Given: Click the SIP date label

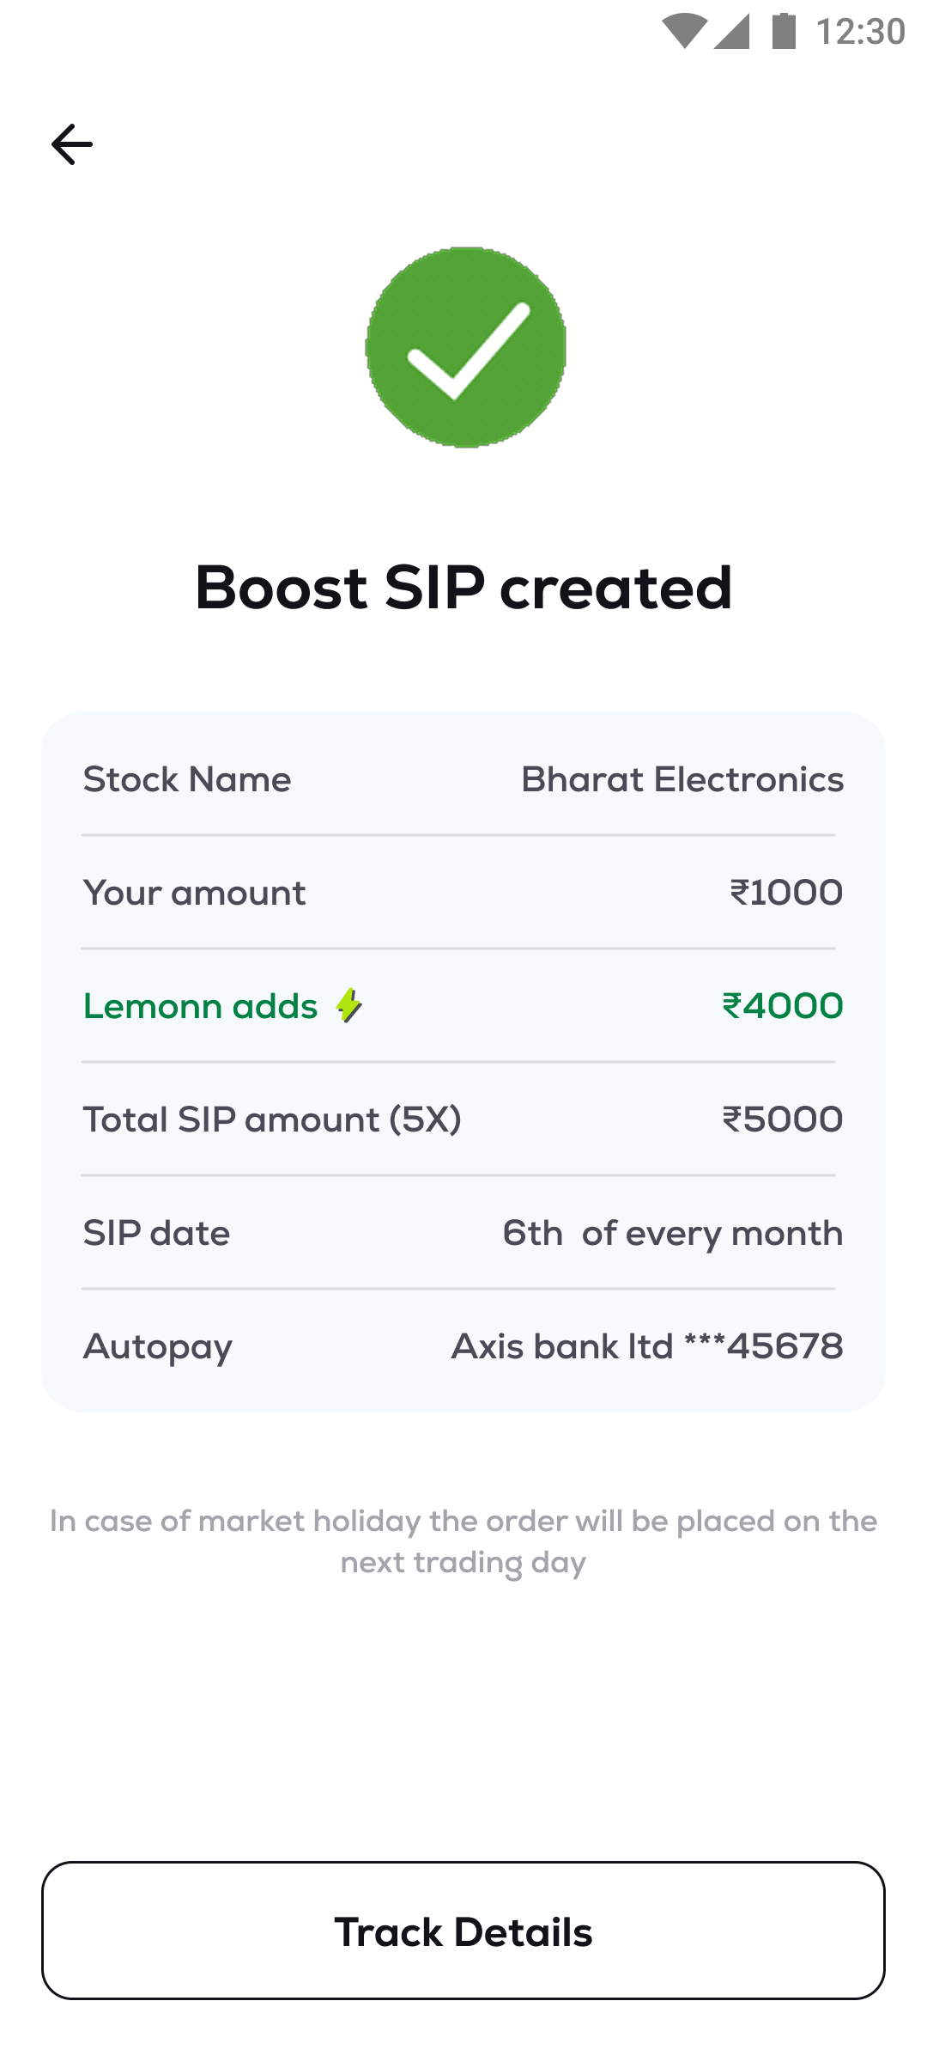Looking at the screenshot, I should (x=157, y=1233).
